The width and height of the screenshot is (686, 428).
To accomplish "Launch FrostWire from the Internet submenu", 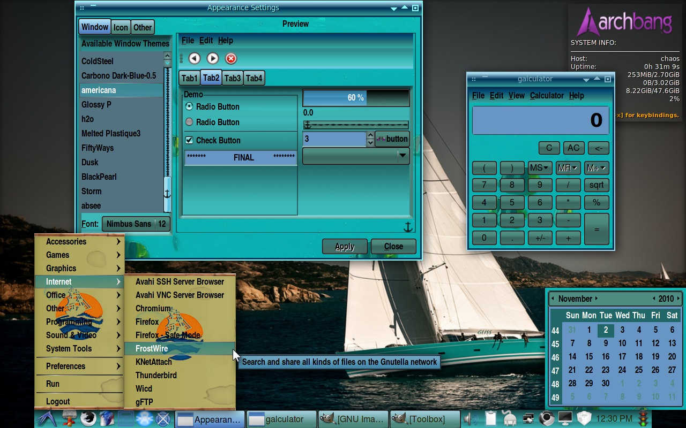I will [180, 348].
